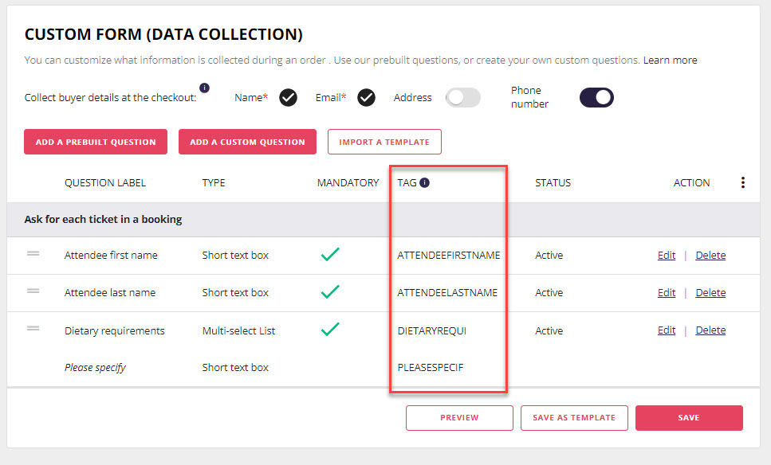This screenshot has width=771, height=465.
Task: Click the info icon beside Collect buyer details
Action: pos(205,88)
